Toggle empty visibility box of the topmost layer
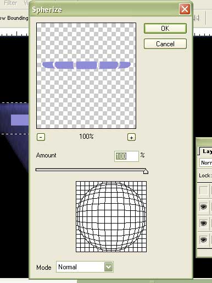This screenshot has width=212, height=283. pos(203,191)
